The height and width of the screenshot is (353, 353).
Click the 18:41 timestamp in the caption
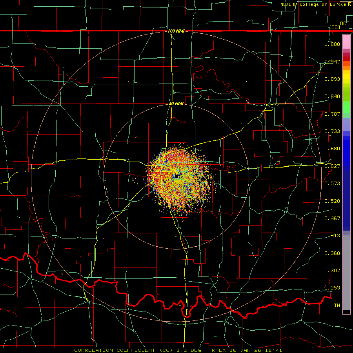point(273,350)
